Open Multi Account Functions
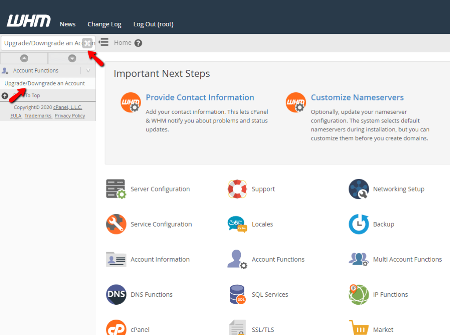 [407, 259]
